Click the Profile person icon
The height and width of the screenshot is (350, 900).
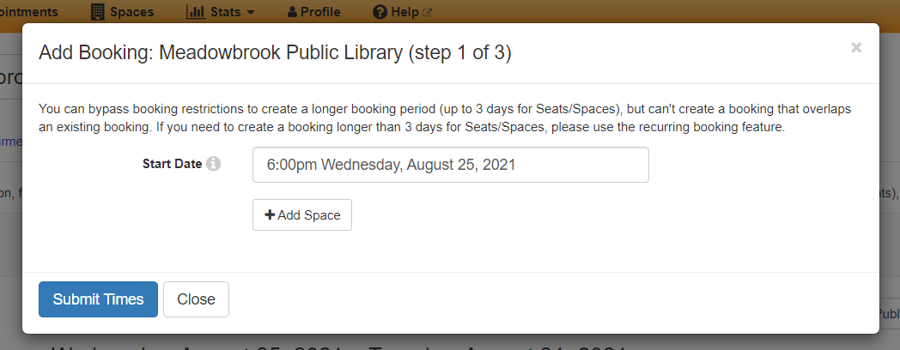point(292,11)
